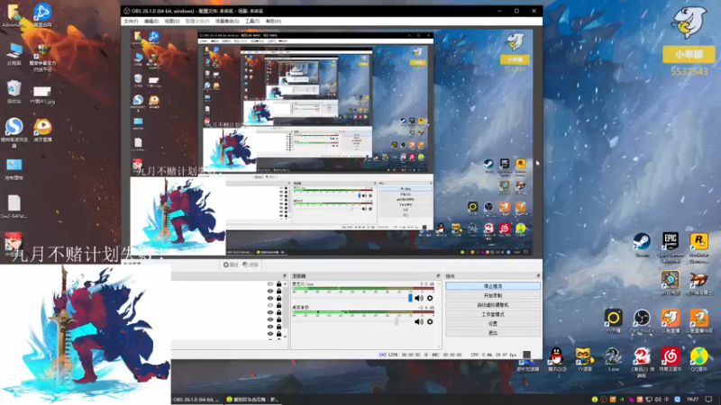Open the 编辑(E) menu in OBS
721x405 pixels.
(x=151, y=21)
